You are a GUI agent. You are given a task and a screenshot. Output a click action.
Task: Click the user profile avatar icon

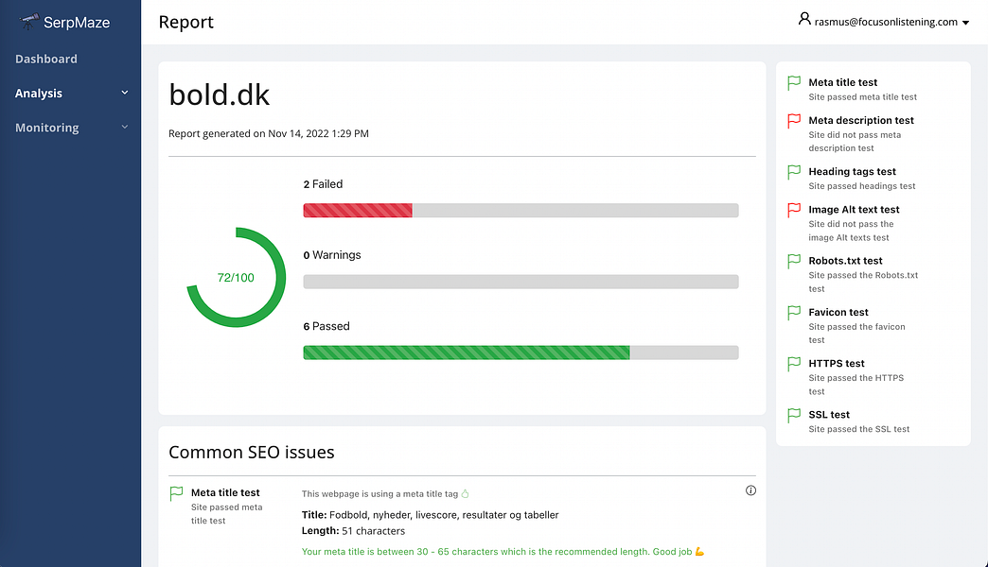coord(805,19)
